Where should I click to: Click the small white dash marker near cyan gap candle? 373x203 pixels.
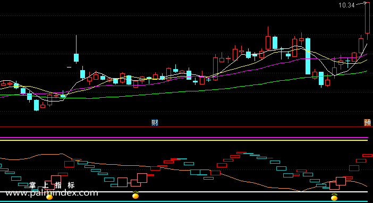(x=69, y=67)
